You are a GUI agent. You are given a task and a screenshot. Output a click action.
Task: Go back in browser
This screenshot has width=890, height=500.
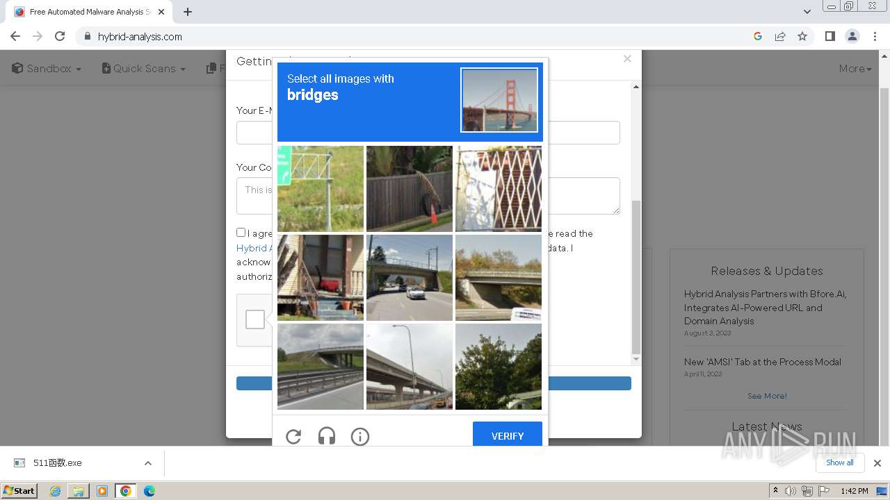point(15,36)
